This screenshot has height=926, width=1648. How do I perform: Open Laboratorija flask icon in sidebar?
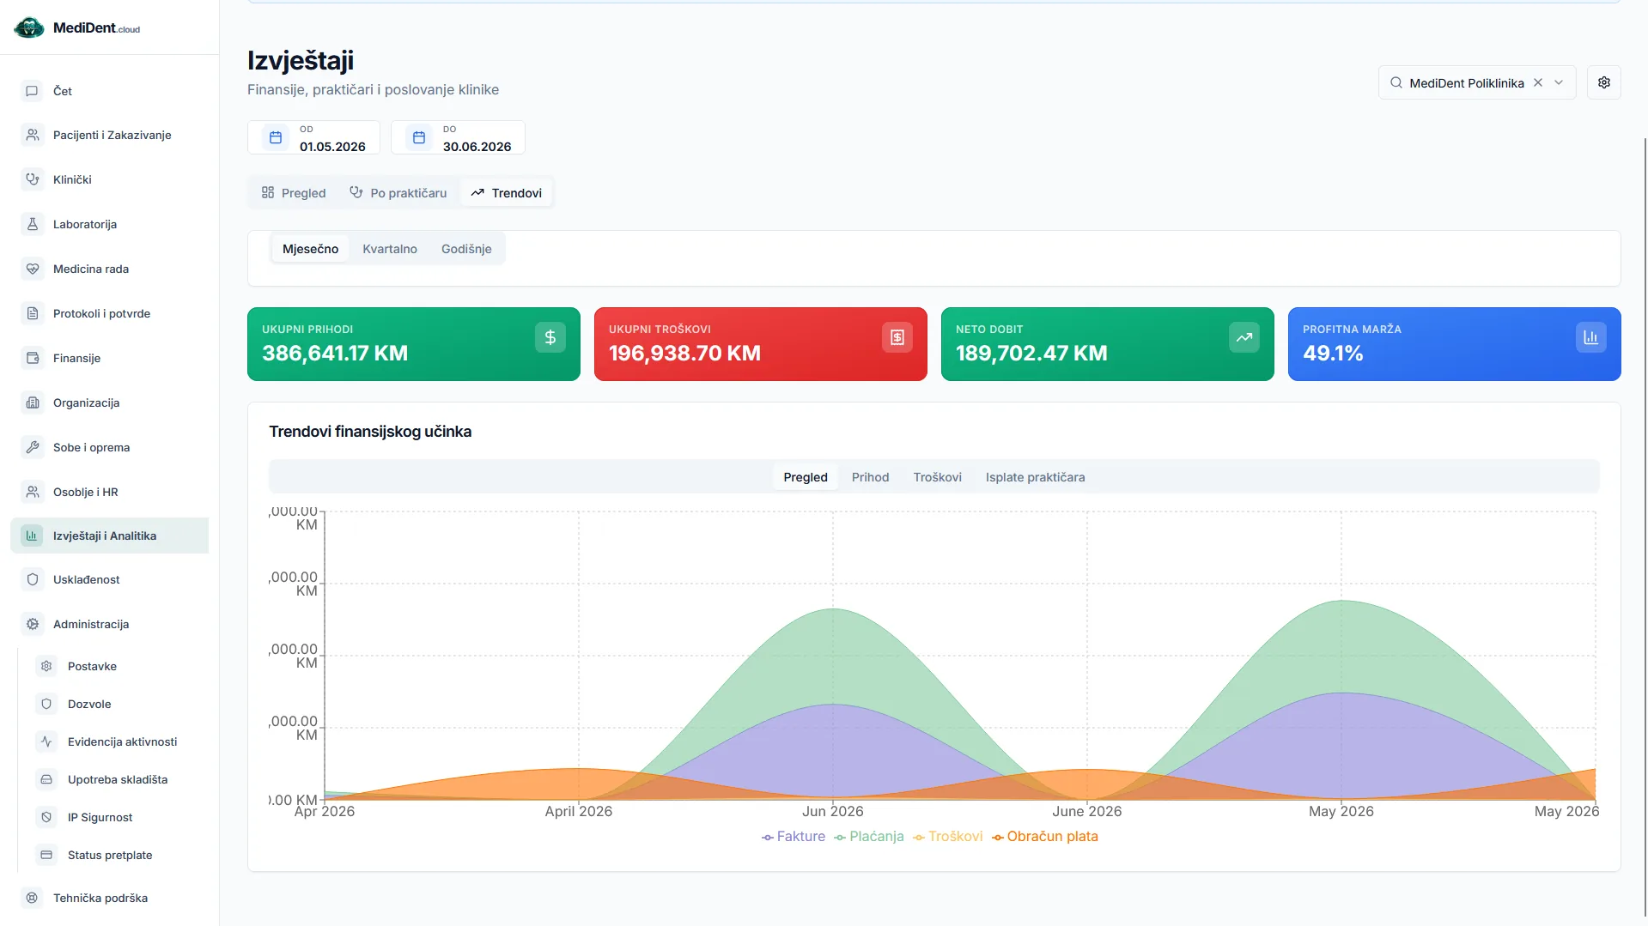32,224
